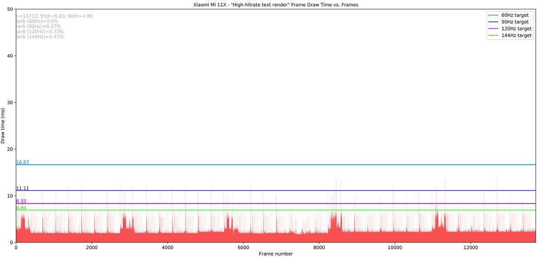Viewport: 542px width, 260px height.
Task: Click the "Jank (120Hz)=0.73%" annotation
Action: click(40, 32)
